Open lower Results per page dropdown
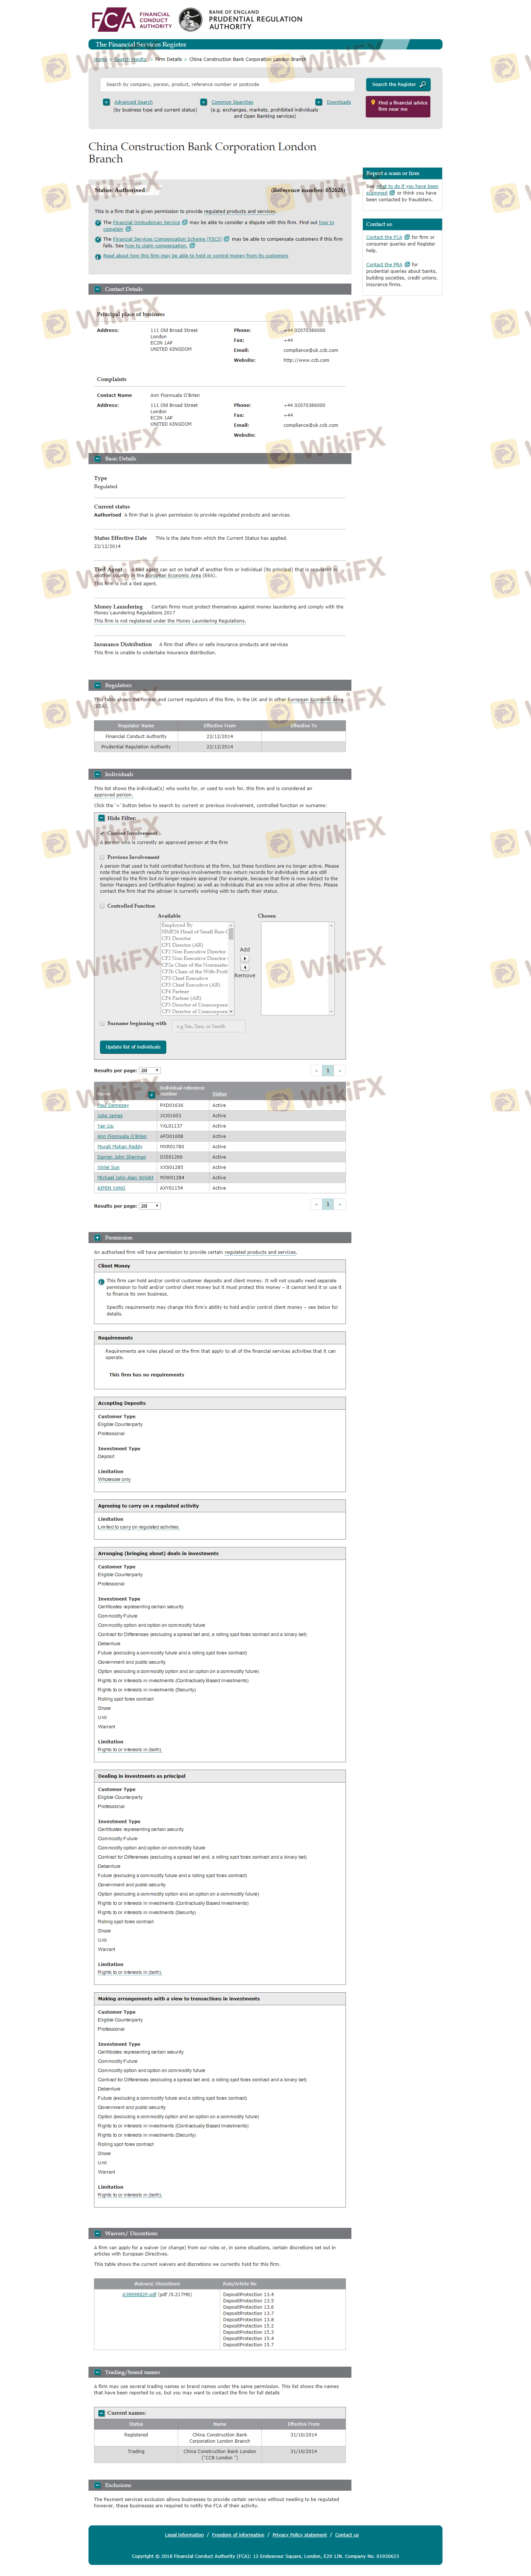531x2576 pixels. coord(150,1205)
